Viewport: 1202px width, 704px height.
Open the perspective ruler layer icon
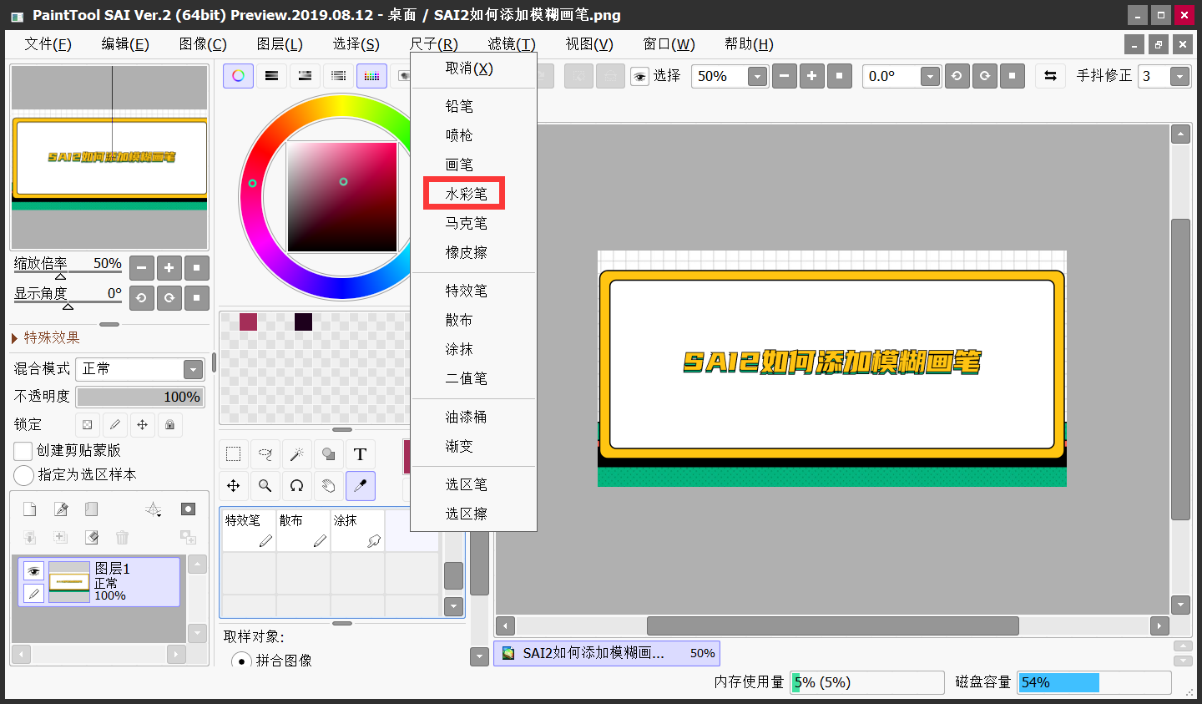[x=154, y=509]
